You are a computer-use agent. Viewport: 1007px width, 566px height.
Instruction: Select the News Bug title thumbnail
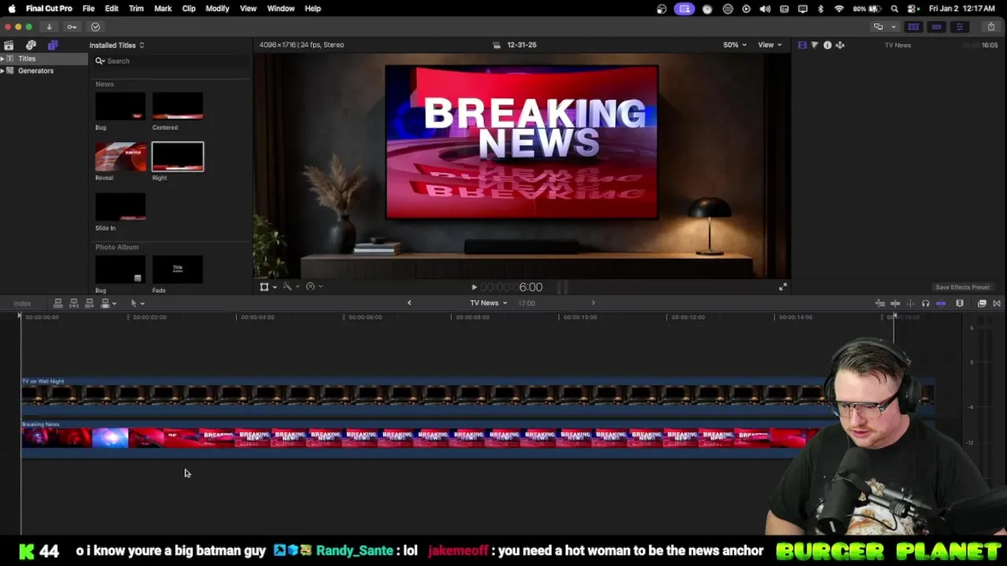point(120,106)
